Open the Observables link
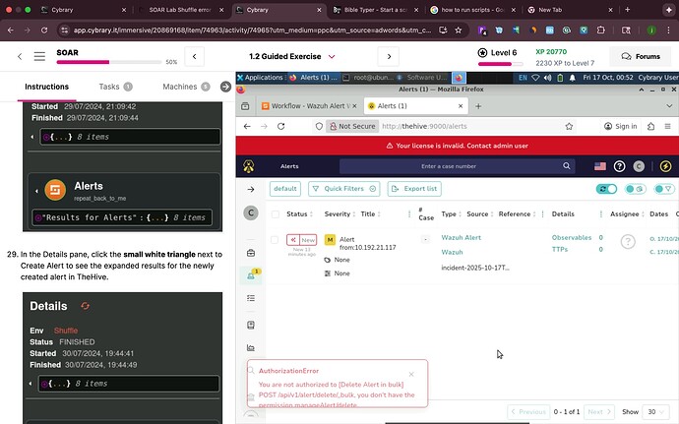The width and height of the screenshot is (679, 424). tap(571, 237)
